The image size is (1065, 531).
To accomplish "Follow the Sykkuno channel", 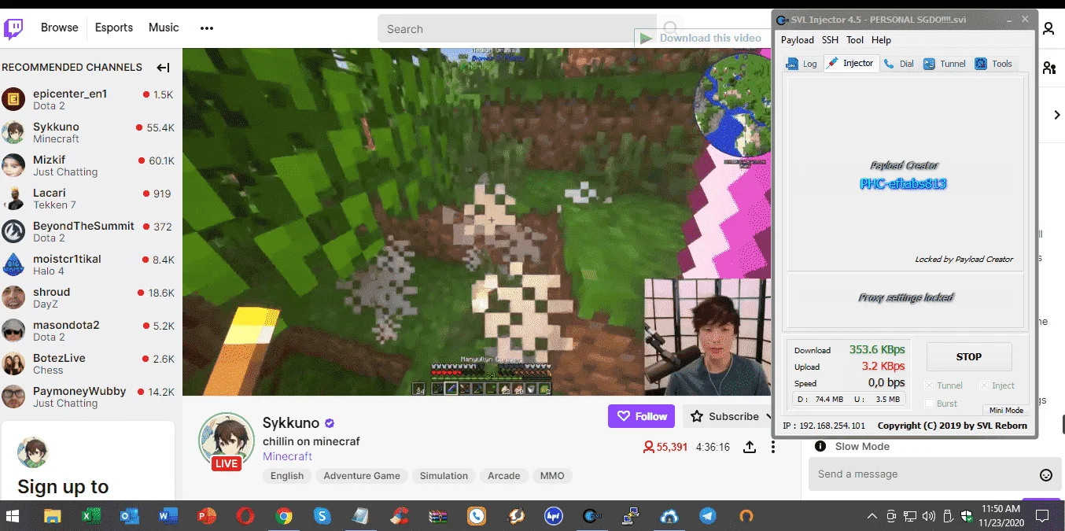I will (x=642, y=416).
